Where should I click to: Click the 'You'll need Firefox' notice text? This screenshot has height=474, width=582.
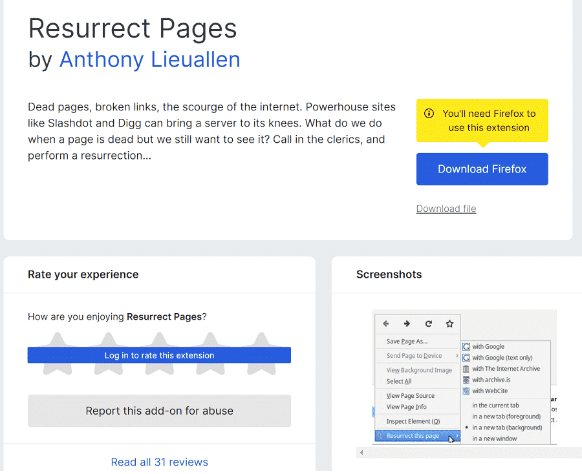489,121
